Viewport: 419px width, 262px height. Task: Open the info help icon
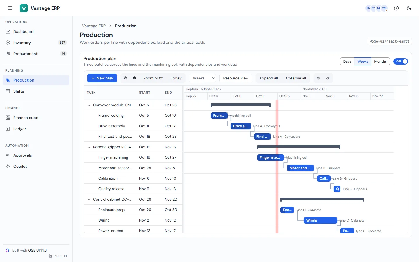396,8
